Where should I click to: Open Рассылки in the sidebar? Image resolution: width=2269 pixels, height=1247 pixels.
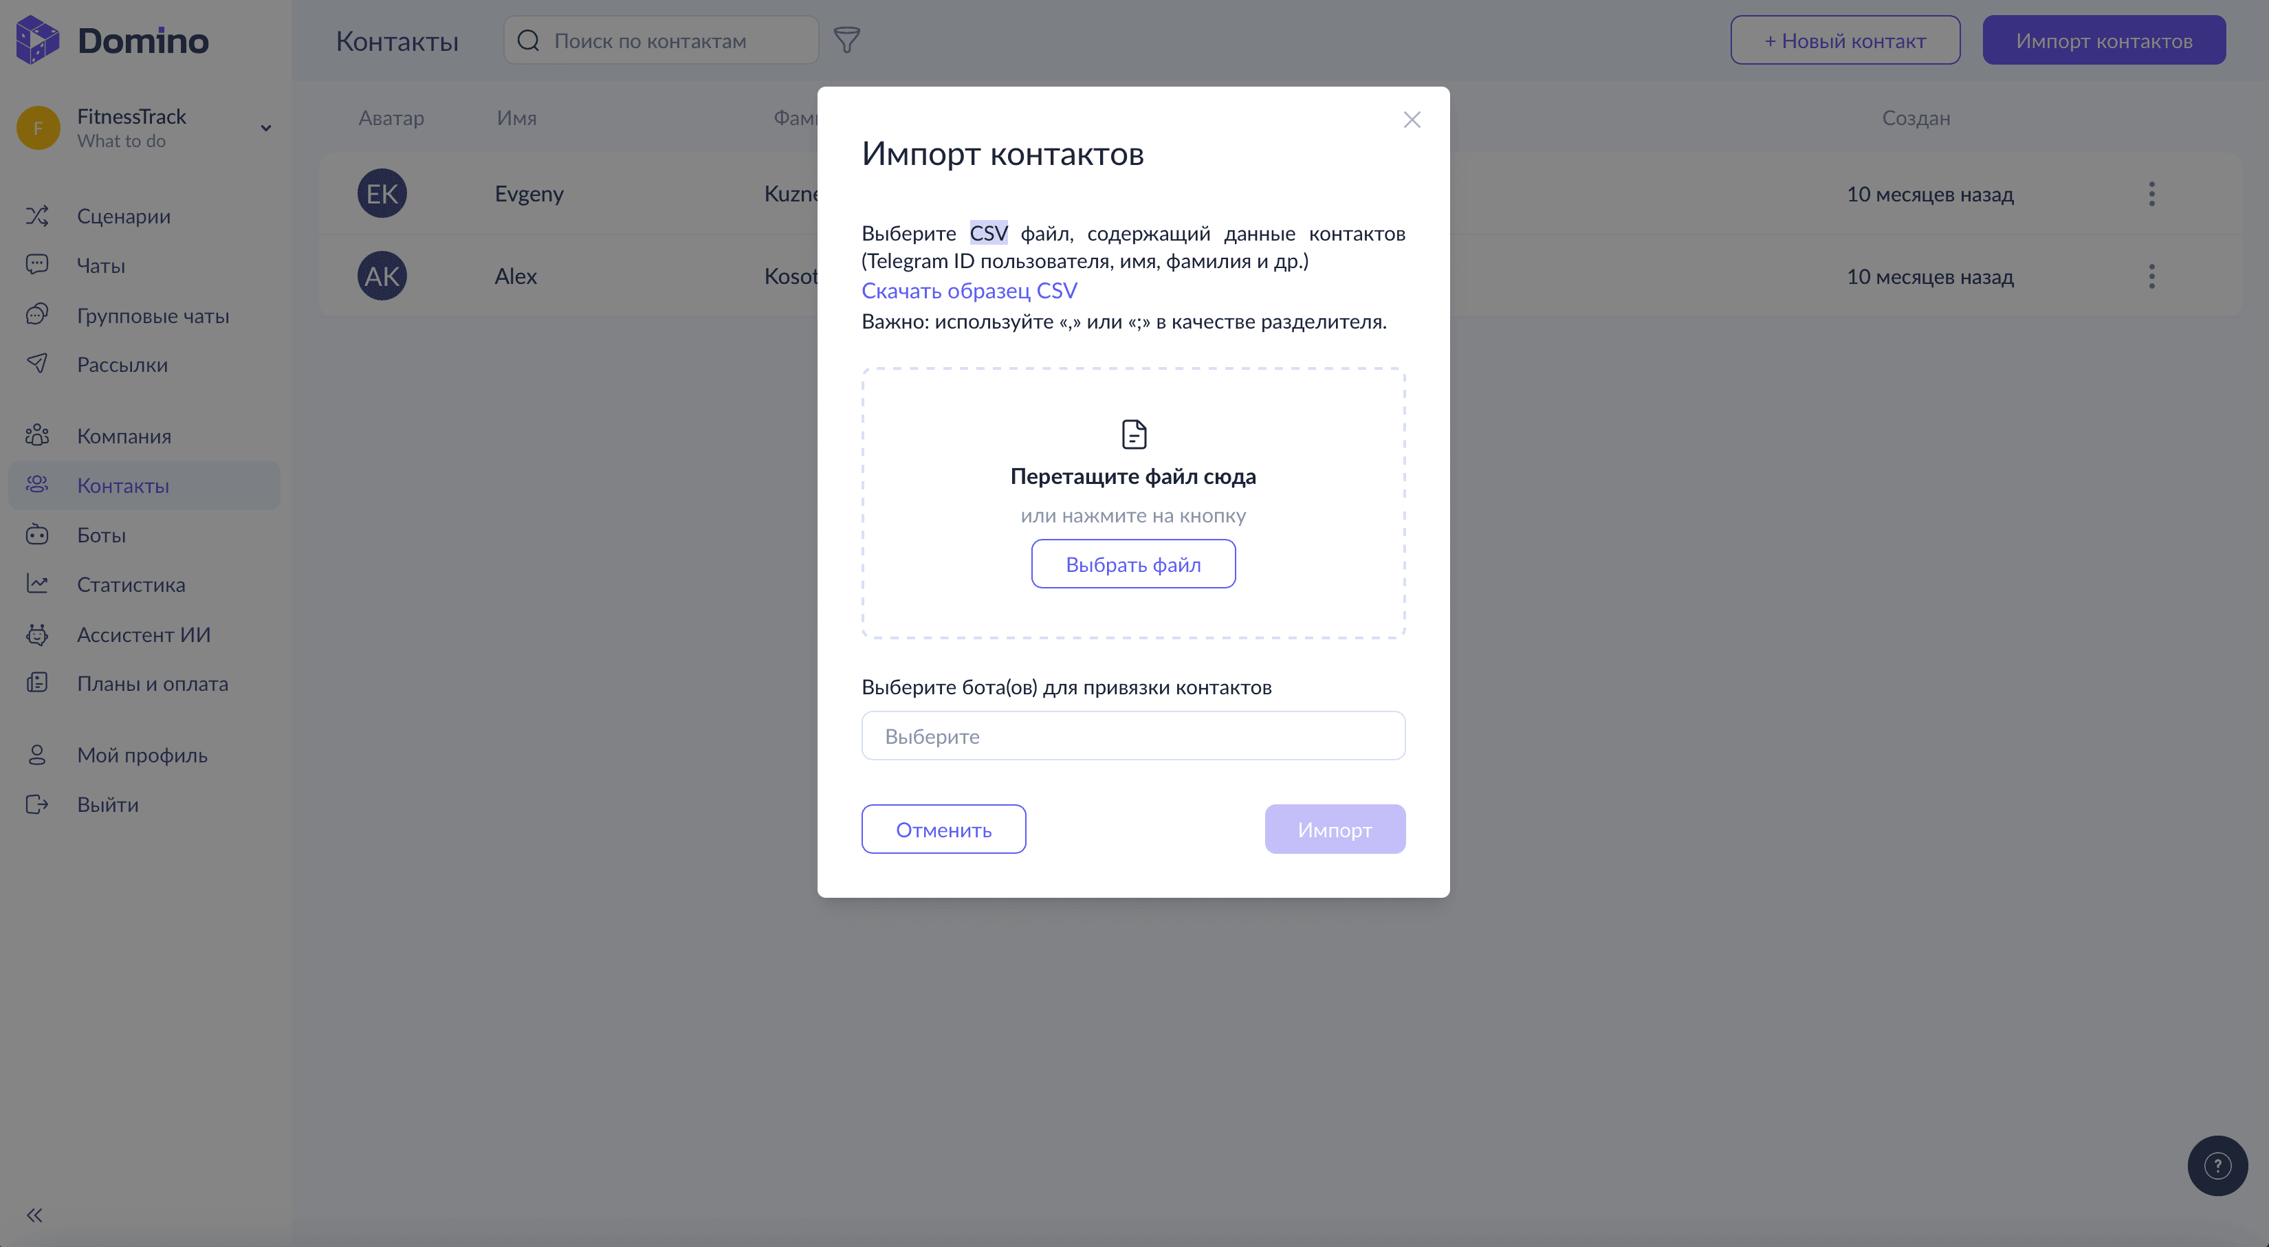[x=122, y=364]
